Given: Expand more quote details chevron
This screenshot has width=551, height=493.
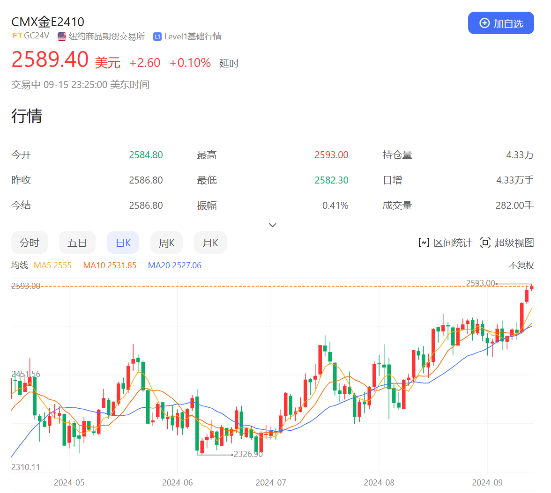Looking at the screenshot, I should (x=272, y=225).
